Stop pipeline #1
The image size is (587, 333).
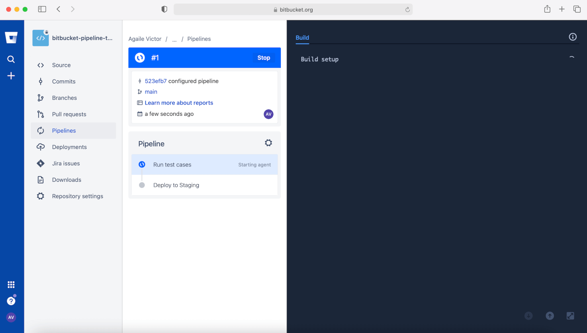[x=263, y=58]
